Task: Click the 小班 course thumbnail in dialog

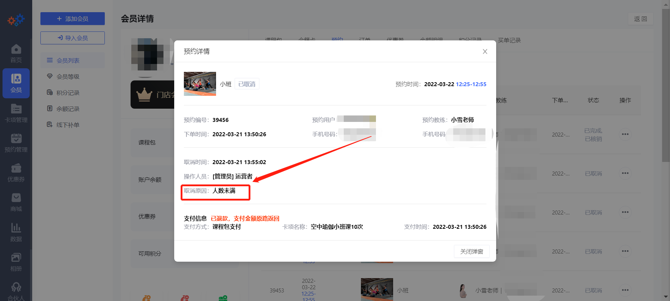Action: [200, 84]
